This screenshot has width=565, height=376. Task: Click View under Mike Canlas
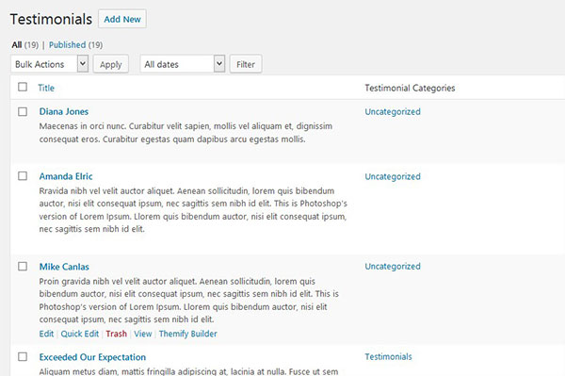[143, 334]
